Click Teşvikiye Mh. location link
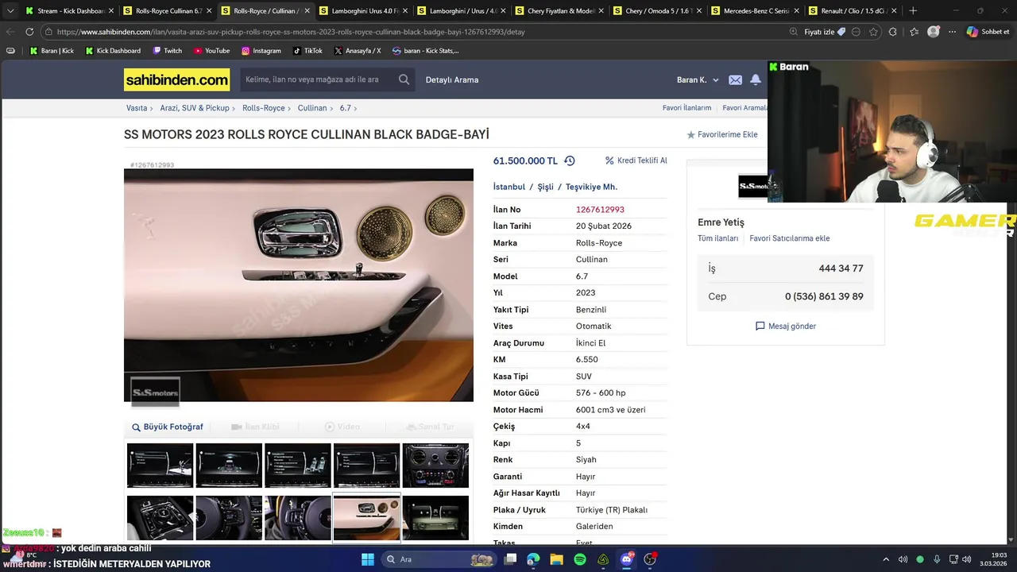The image size is (1017, 572). tap(591, 187)
